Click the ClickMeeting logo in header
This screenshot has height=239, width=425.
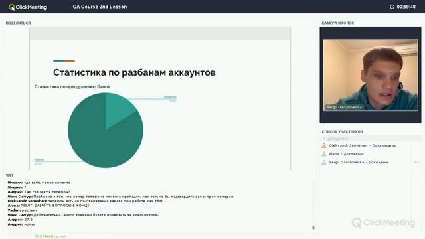pyautogui.click(x=28, y=7)
